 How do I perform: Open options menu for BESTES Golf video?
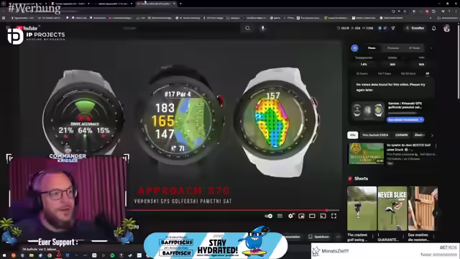436,146
